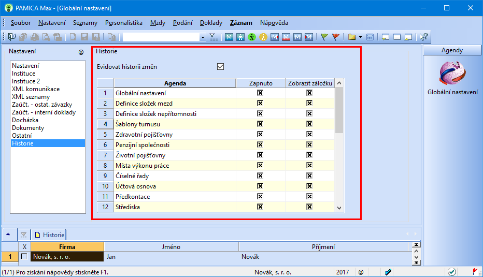
Task: Click the green flag toolbar icon
Action: [x=324, y=37]
